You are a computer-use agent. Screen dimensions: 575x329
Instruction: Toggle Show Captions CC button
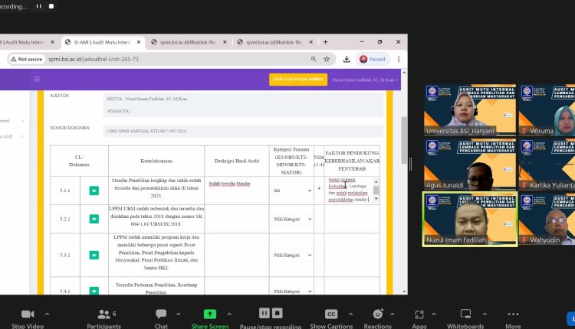[331, 318]
